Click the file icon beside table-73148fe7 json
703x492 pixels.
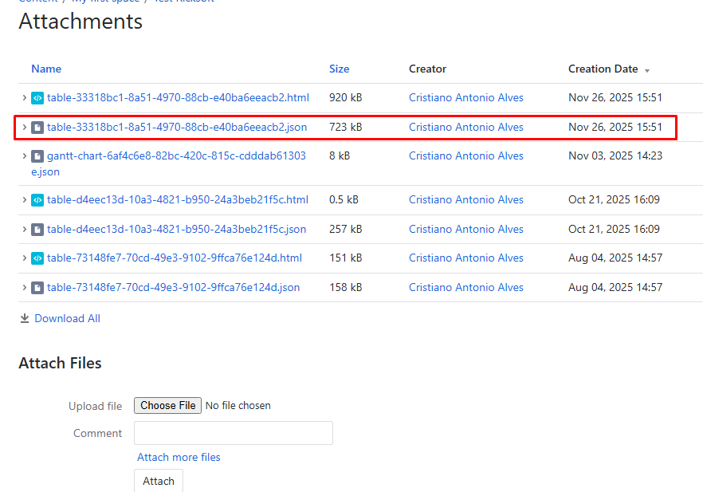point(37,288)
